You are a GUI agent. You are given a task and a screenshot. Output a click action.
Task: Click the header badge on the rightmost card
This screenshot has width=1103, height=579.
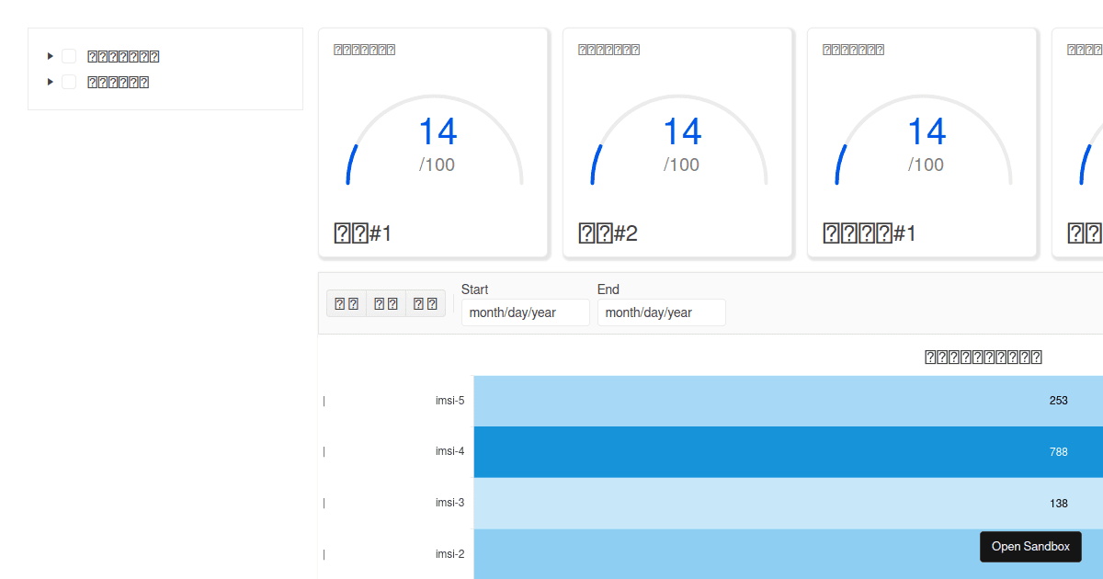(1085, 49)
